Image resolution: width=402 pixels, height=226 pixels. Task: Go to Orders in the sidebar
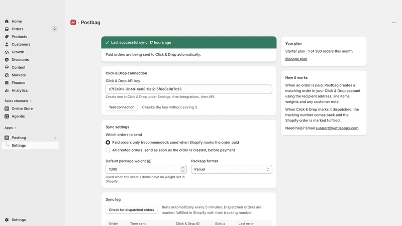pyautogui.click(x=18, y=29)
